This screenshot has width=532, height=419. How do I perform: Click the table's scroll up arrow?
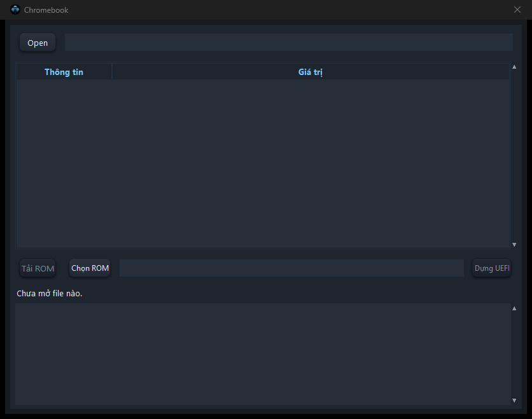514,67
